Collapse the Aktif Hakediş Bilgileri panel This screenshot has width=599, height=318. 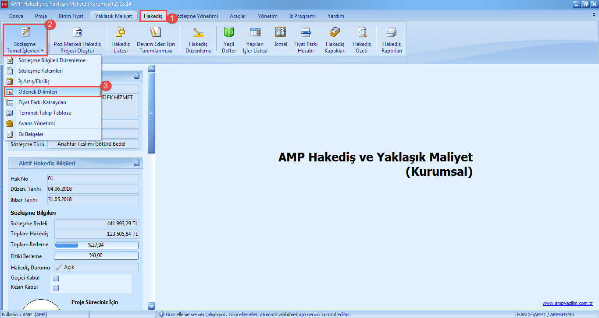[136, 163]
